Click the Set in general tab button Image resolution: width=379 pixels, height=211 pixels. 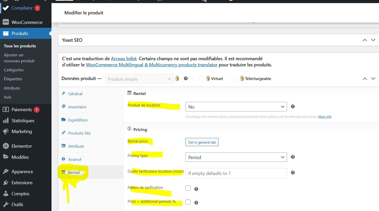point(202,142)
